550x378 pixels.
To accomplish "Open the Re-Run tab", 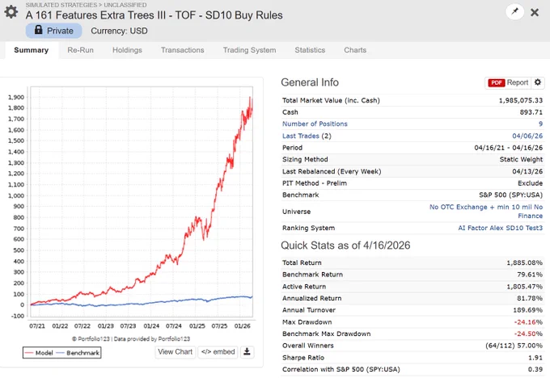I will (80, 50).
